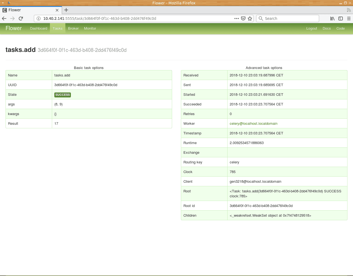Open the Firefox hamburger menu
The height and width of the screenshot is (276, 353).
(349, 18)
